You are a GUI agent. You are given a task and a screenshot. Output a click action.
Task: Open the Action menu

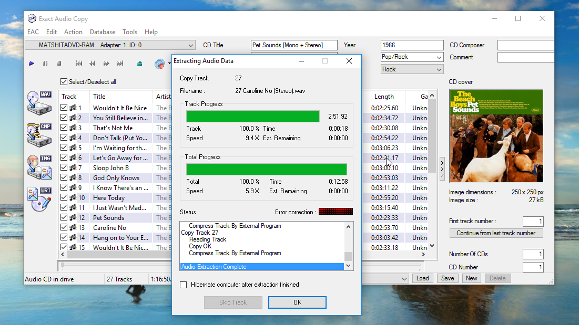73,32
